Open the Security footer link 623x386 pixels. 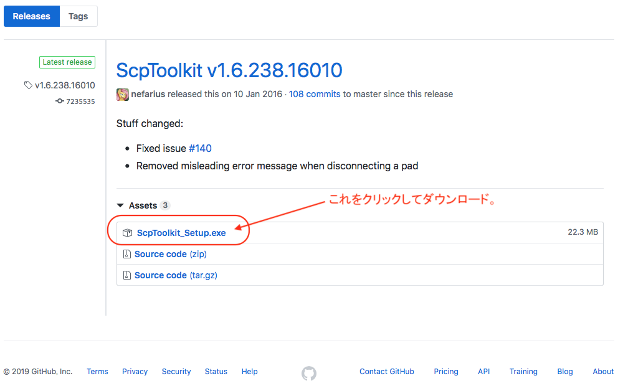pos(176,372)
